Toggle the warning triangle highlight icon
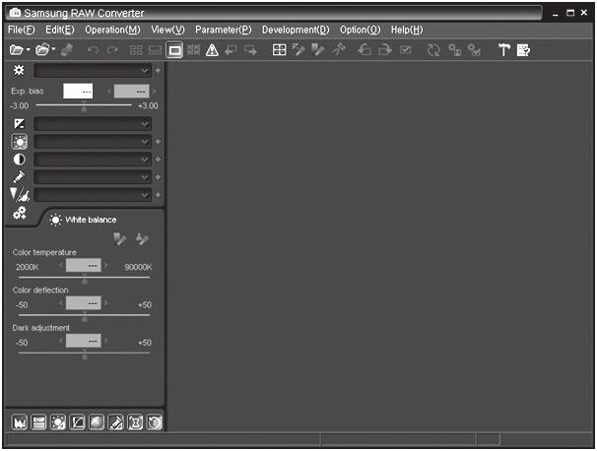 [212, 50]
